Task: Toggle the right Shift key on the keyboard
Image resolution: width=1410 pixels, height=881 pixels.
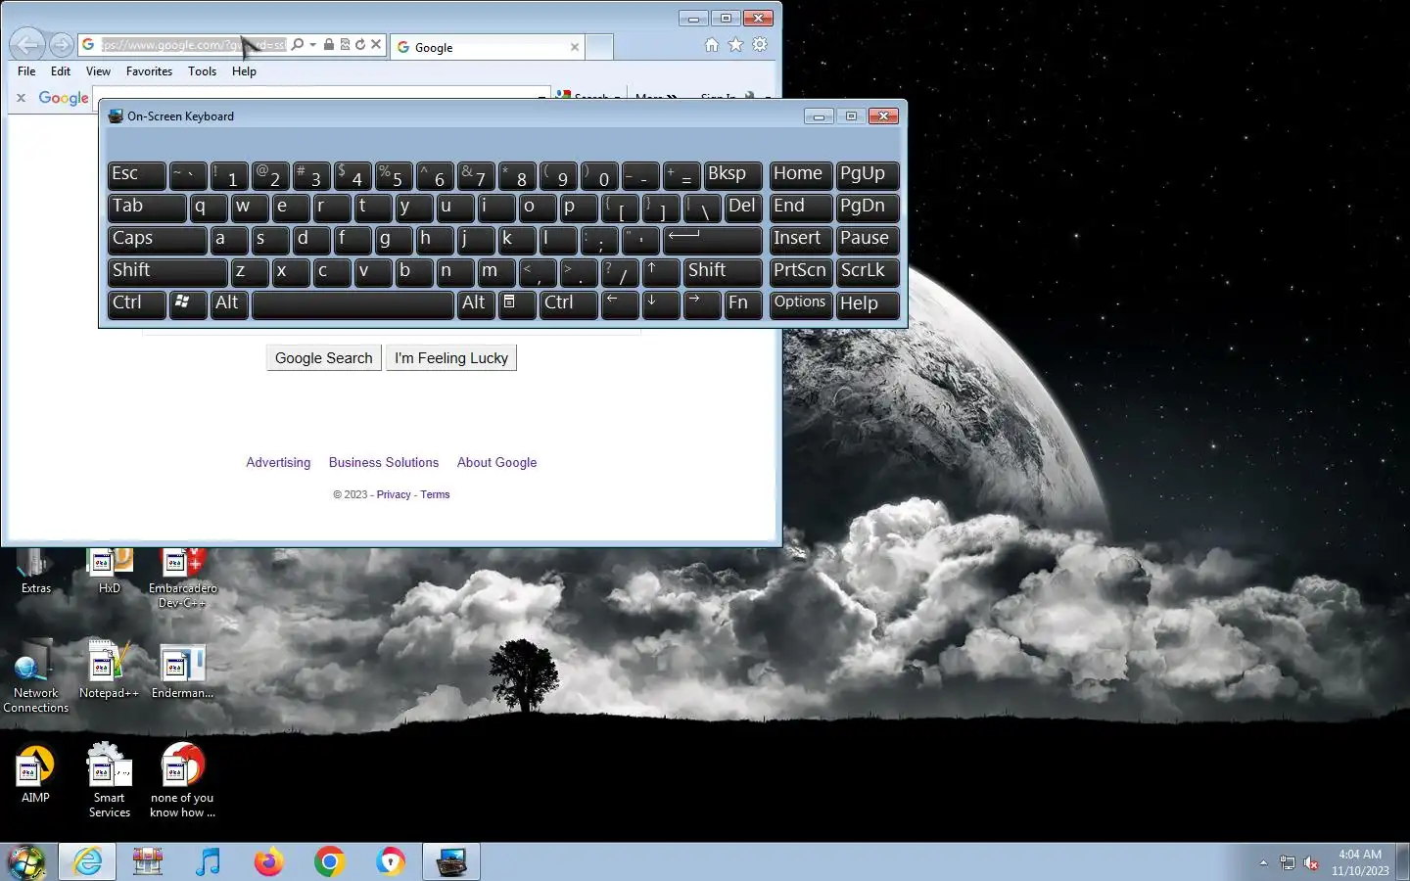Action: coord(723,272)
